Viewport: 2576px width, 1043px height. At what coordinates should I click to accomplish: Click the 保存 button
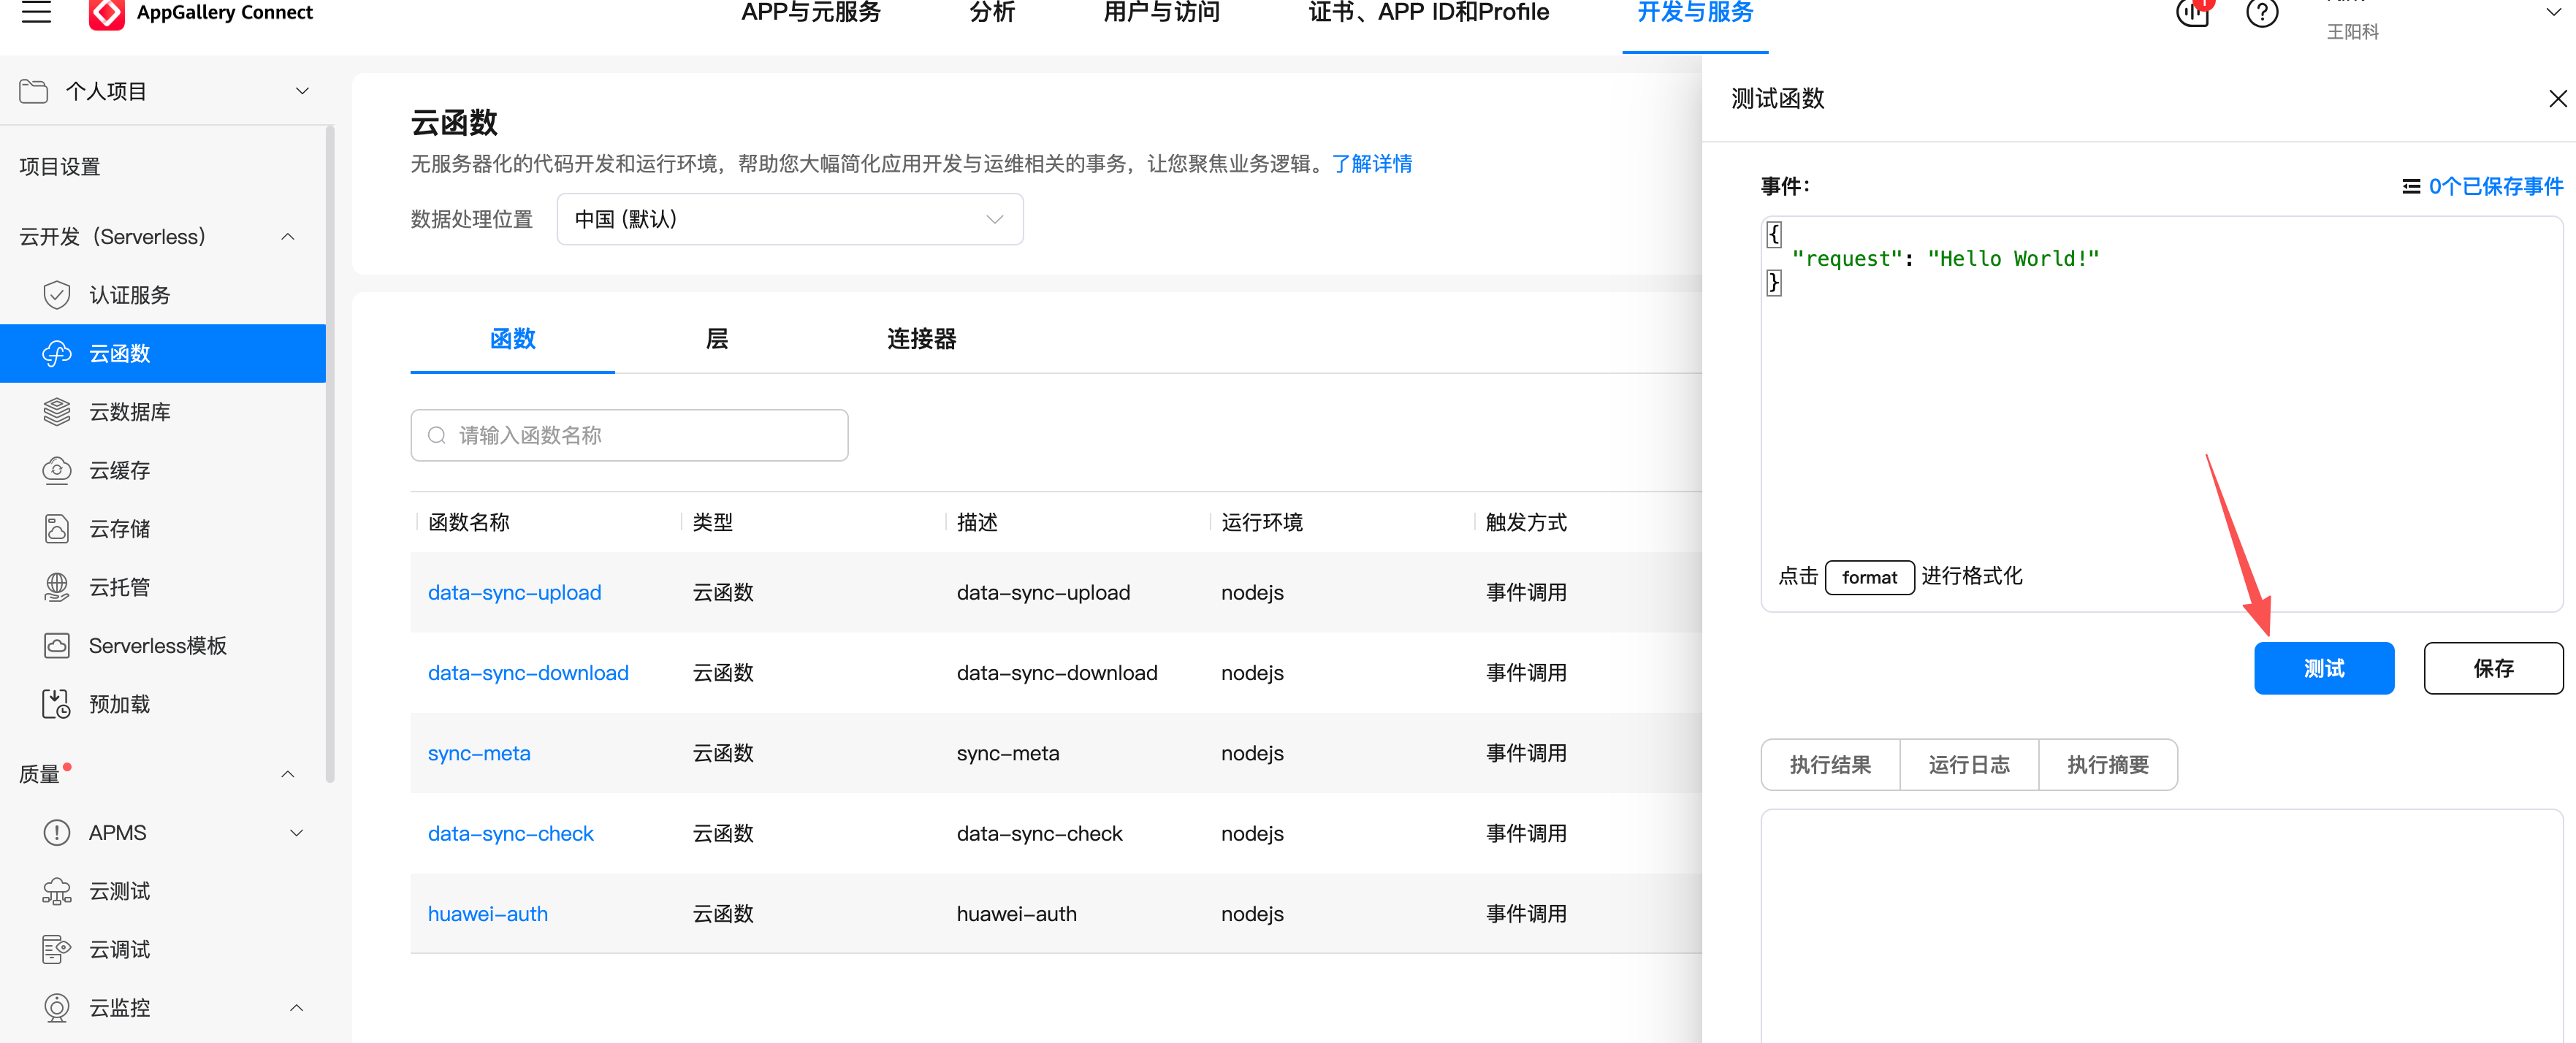pos(2493,668)
